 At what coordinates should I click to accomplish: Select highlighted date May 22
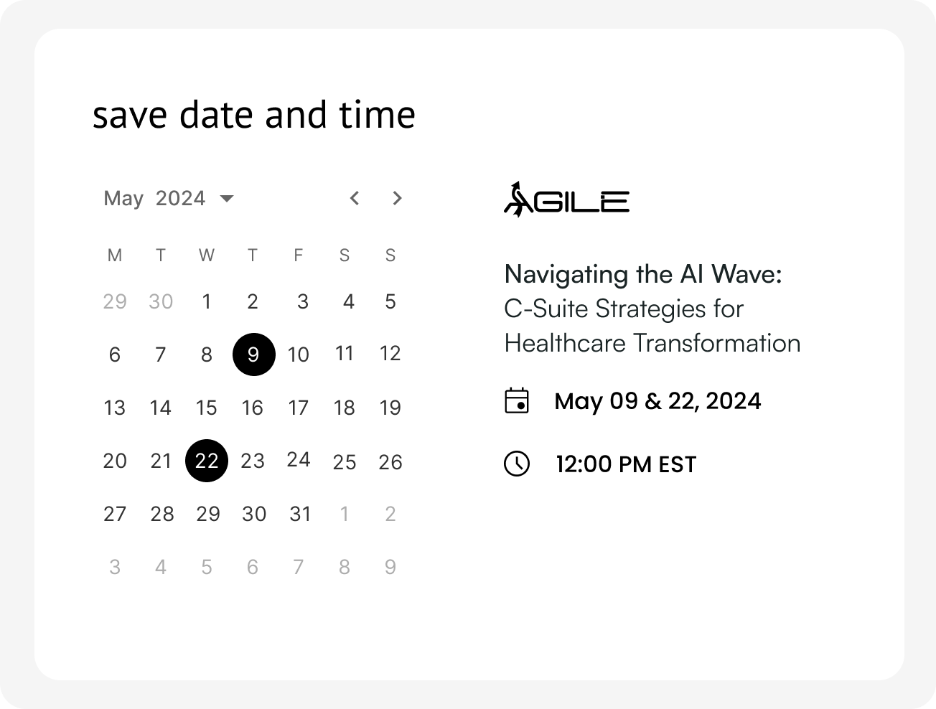[x=207, y=461]
